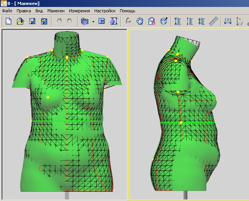Open the Файл menu
The height and width of the screenshot is (201, 249).
[7, 11]
